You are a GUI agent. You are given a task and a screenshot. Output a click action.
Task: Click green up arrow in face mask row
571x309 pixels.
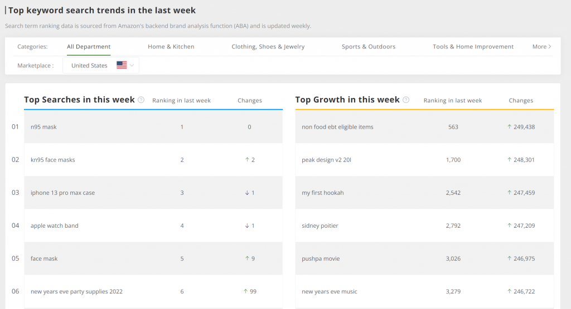pos(247,258)
